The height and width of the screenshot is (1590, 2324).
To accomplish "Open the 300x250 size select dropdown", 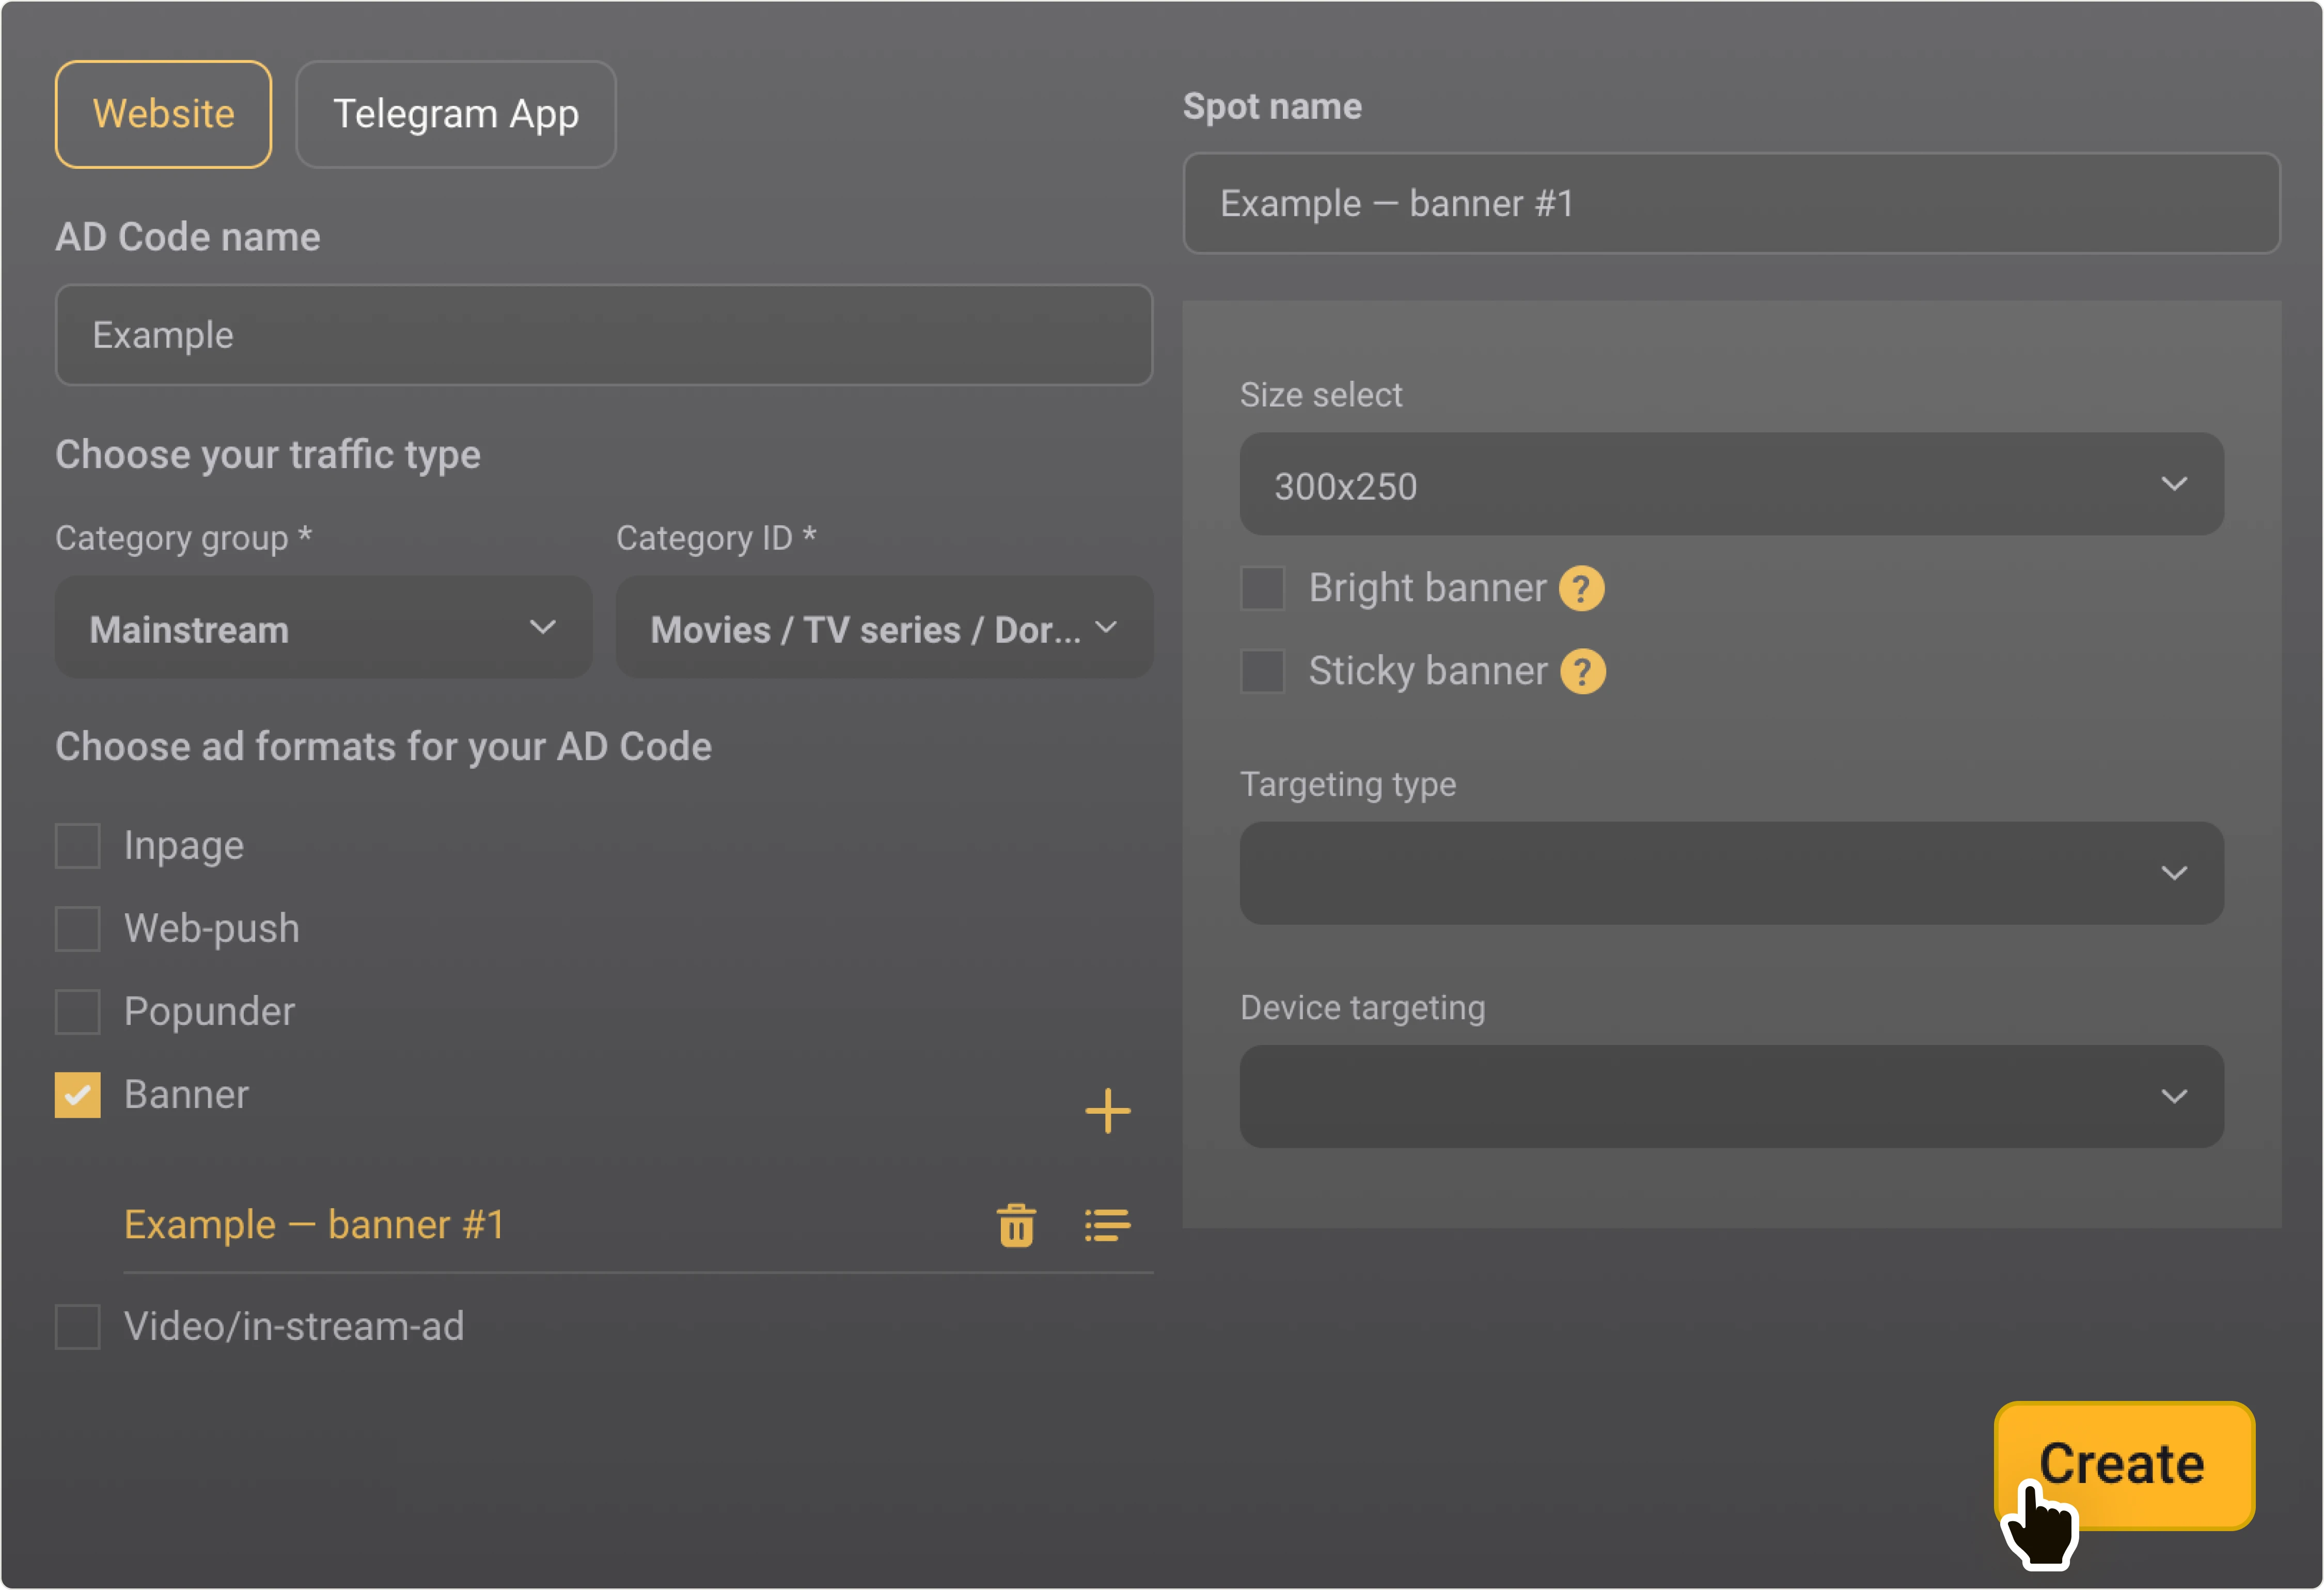I will [x=1731, y=485].
